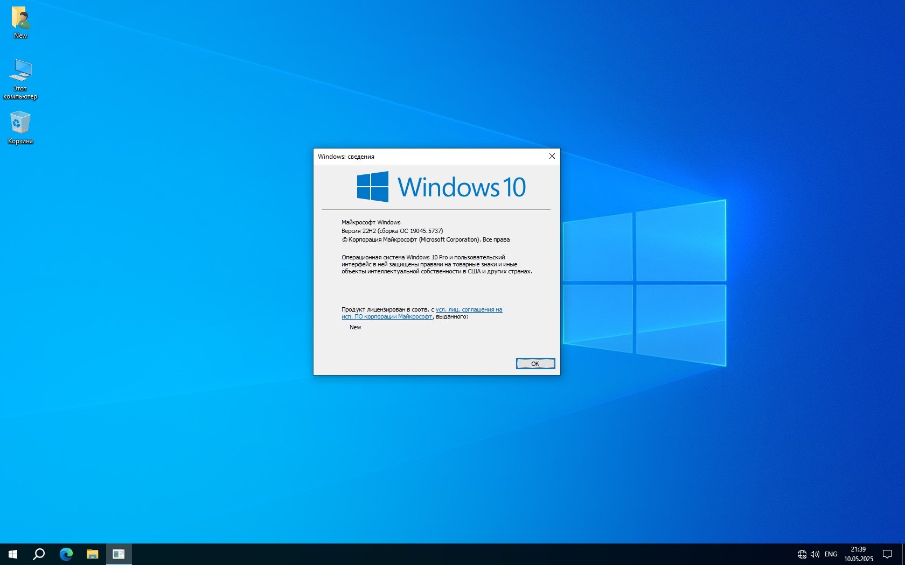Click the Версия 22H2 build text line
The width and height of the screenshot is (905, 565).
[x=392, y=231]
